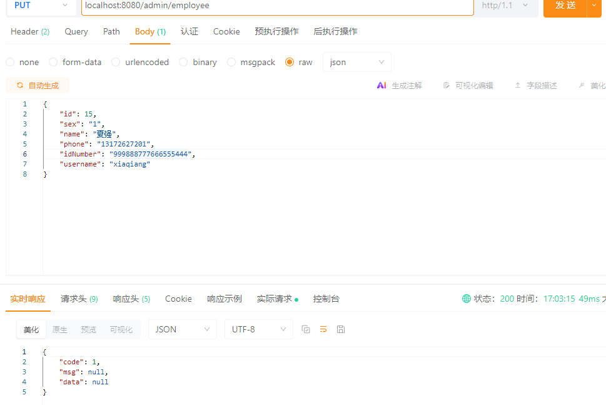This screenshot has width=606, height=405.
Task: Click the visual editing icon
Action: click(x=446, y=86)
